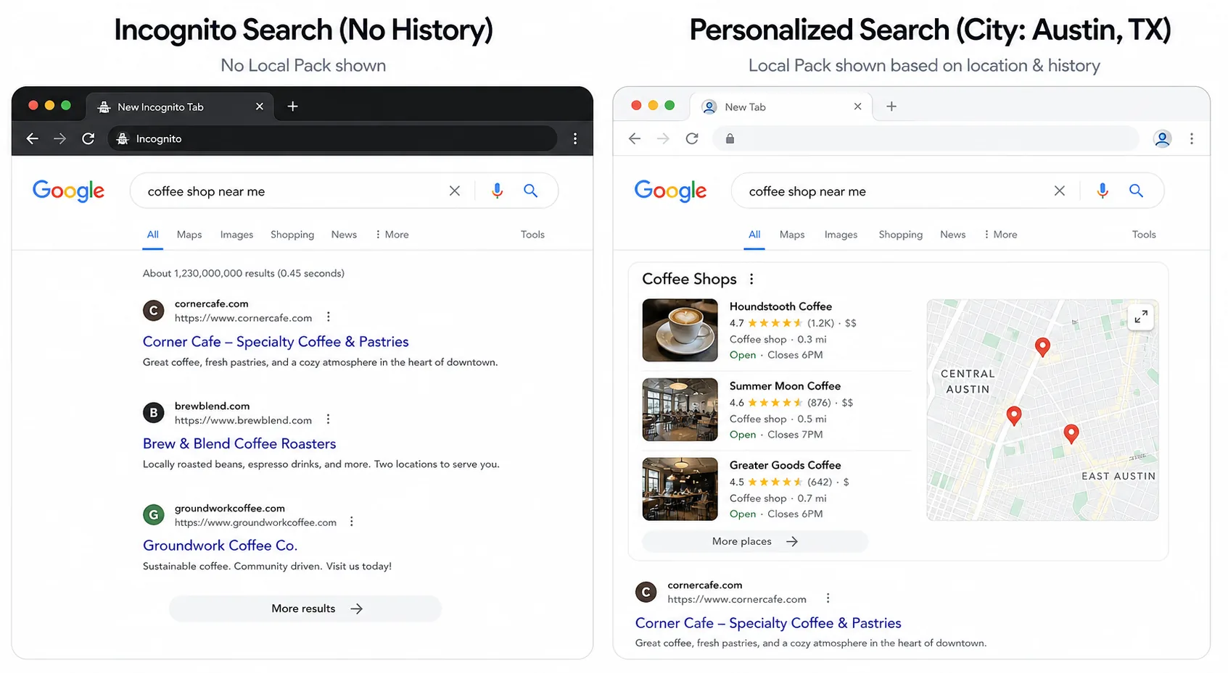The width and height of the screenshot is (1228, 673).
Task: Open Corner Cafe link in Incognito window
Action: [x=276, y=341]
